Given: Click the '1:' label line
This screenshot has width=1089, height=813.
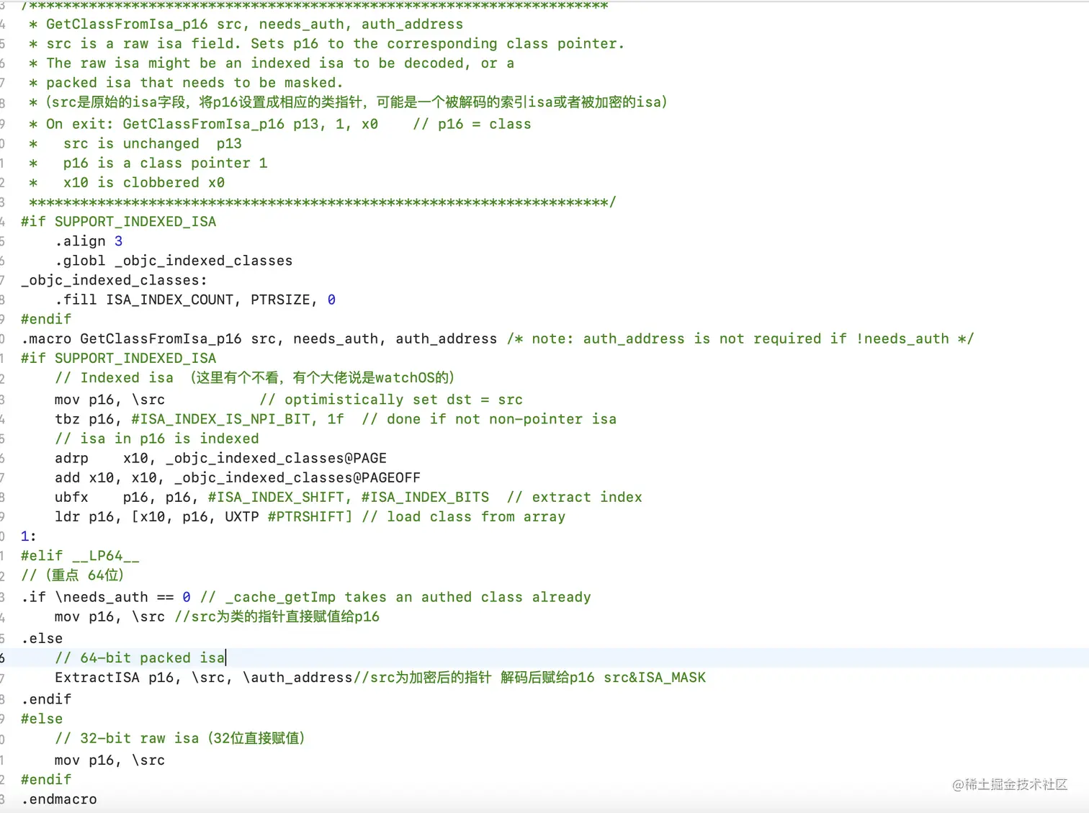Looking at the screenshot, I should point(29,536).
